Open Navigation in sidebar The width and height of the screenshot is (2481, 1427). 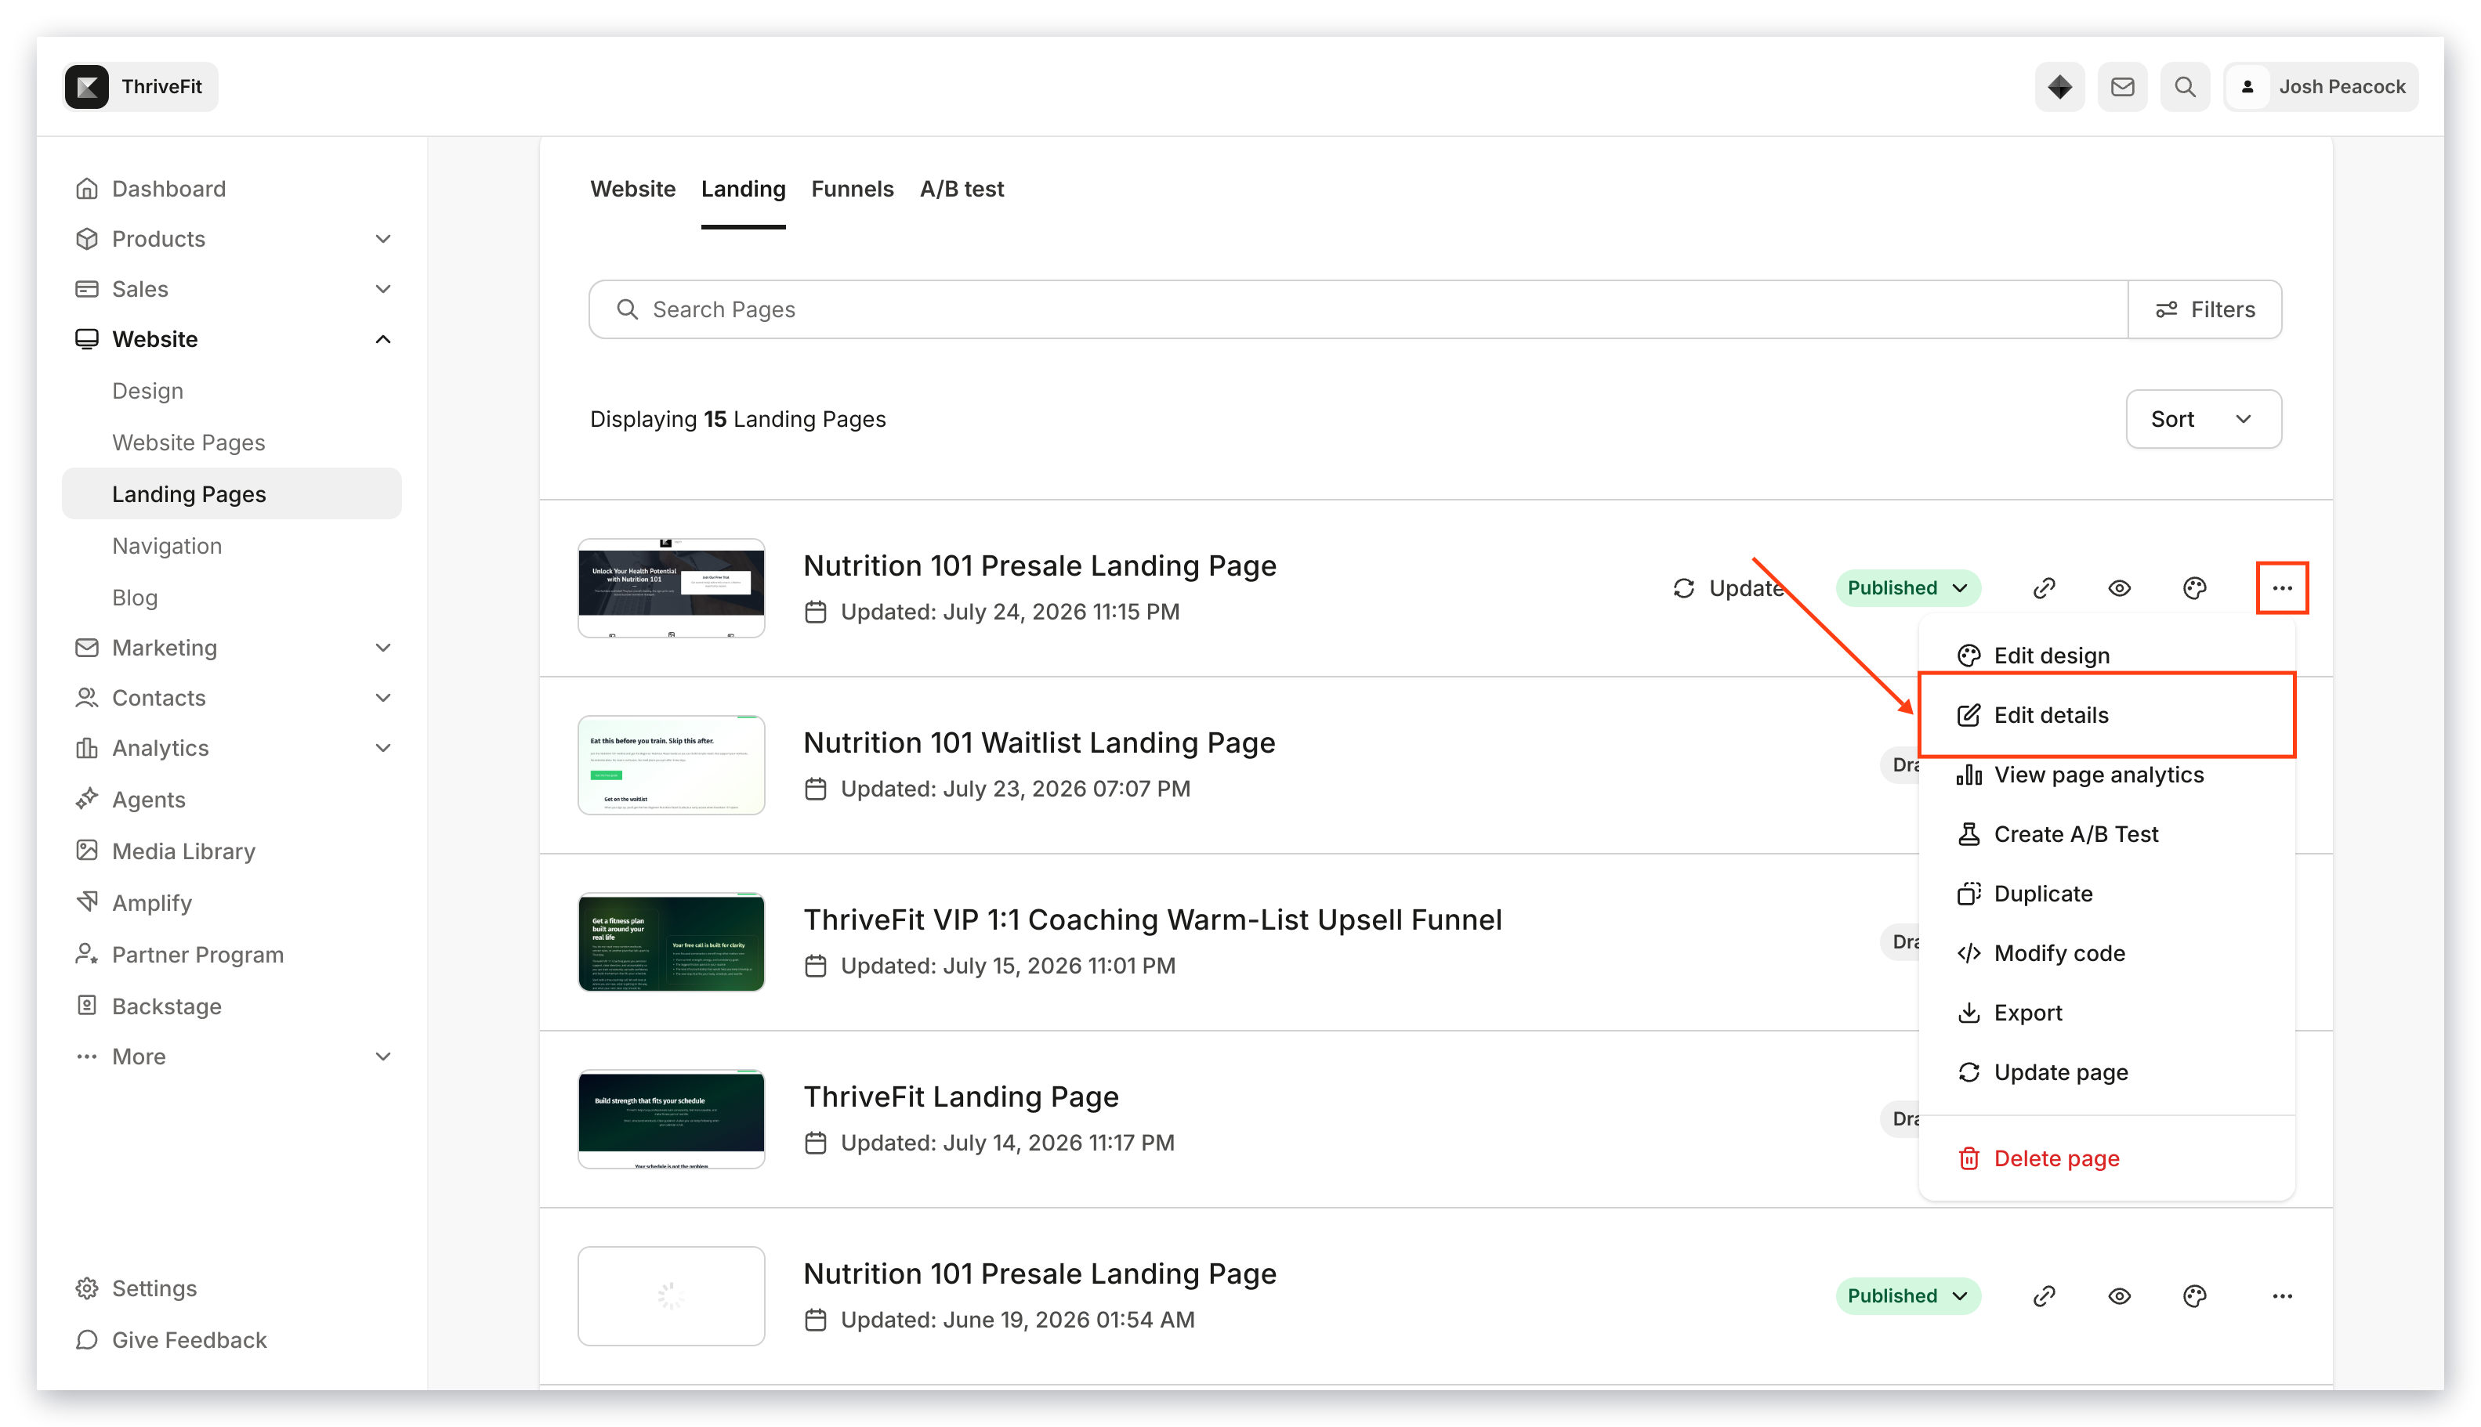pyautogui.click(x=167, y=545)
